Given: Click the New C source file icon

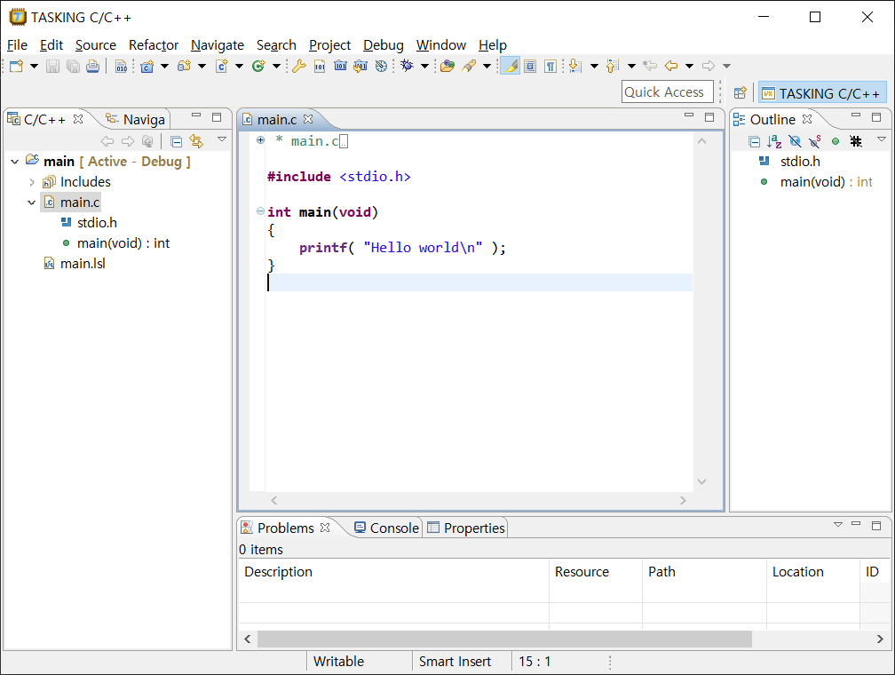Looking at the screenshot, I should click(221, 67).
